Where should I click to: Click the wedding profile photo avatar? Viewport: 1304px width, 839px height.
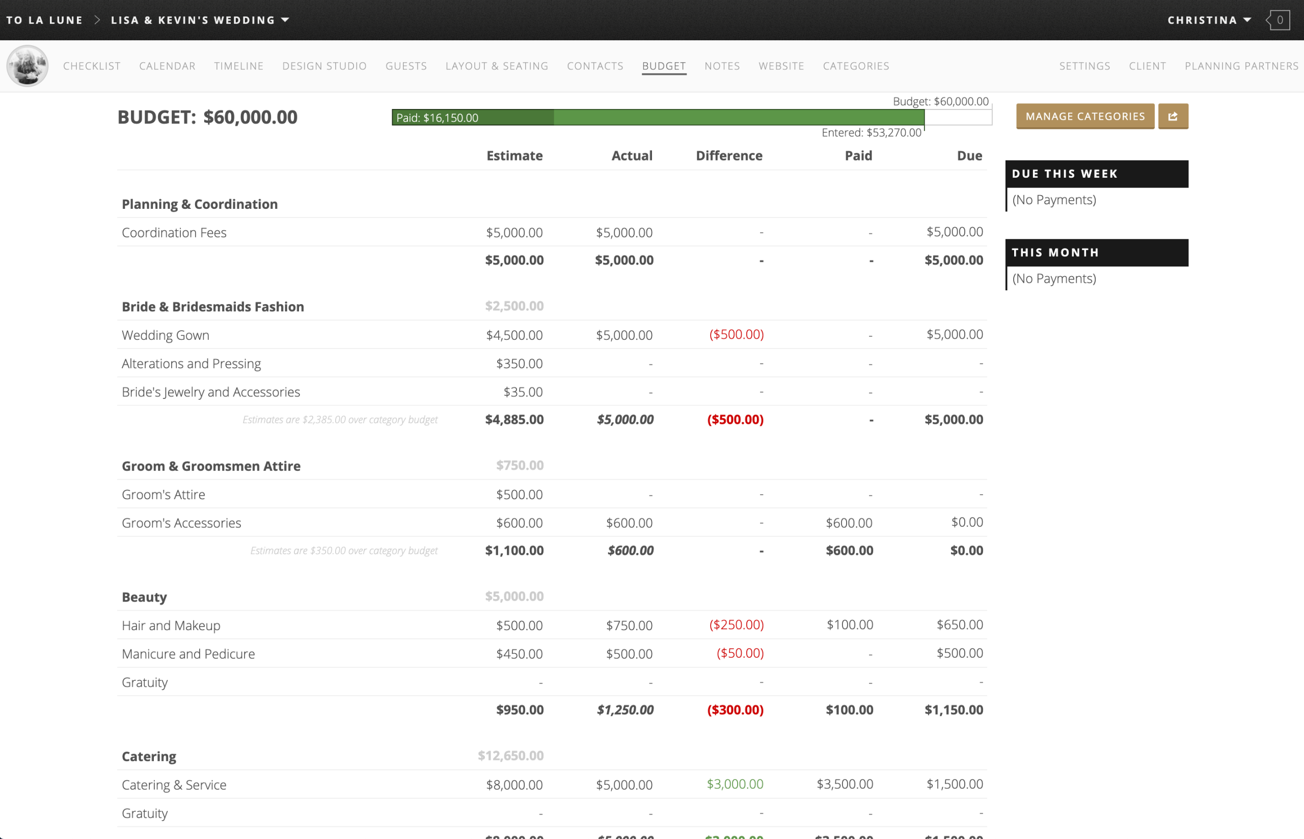(x=27, y=66)
